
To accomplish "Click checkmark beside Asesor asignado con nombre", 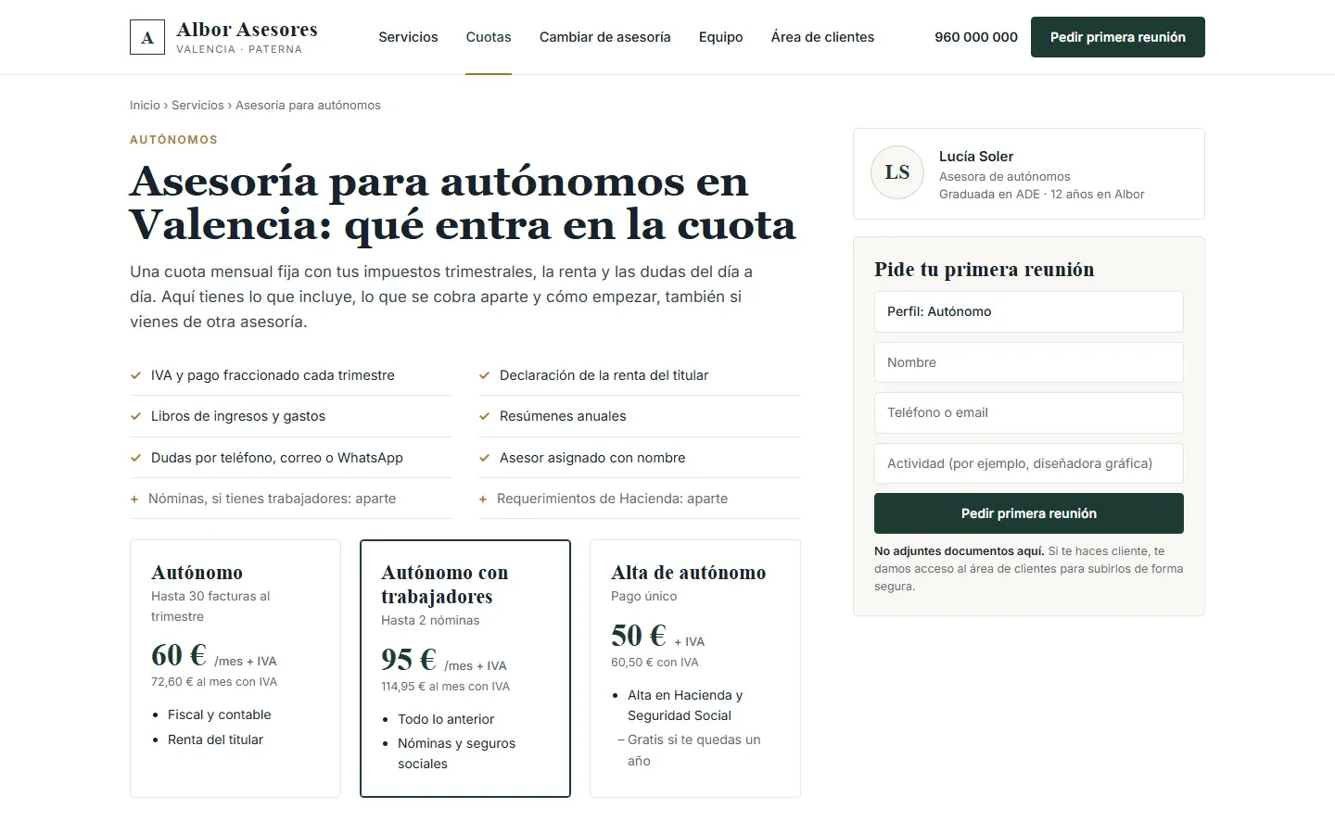I will tap(484, 458).
